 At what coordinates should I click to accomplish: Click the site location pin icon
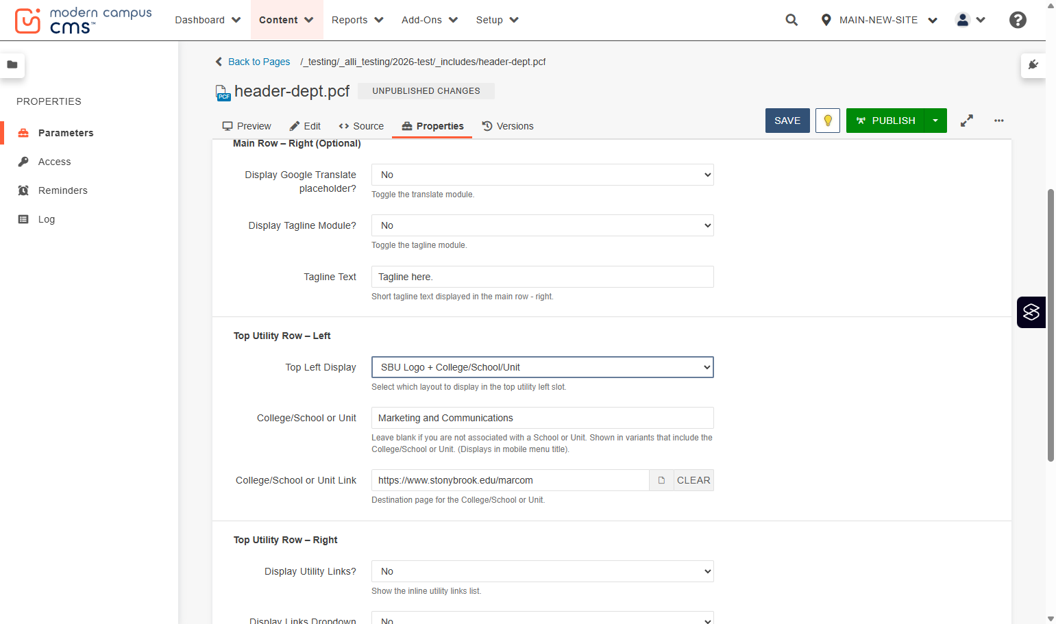point(826,20)
